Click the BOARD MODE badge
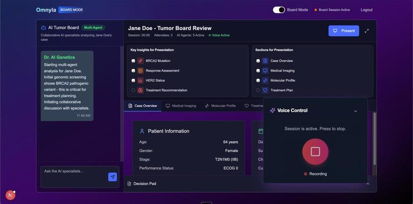 pyautogui.click(x=71, y=10)
